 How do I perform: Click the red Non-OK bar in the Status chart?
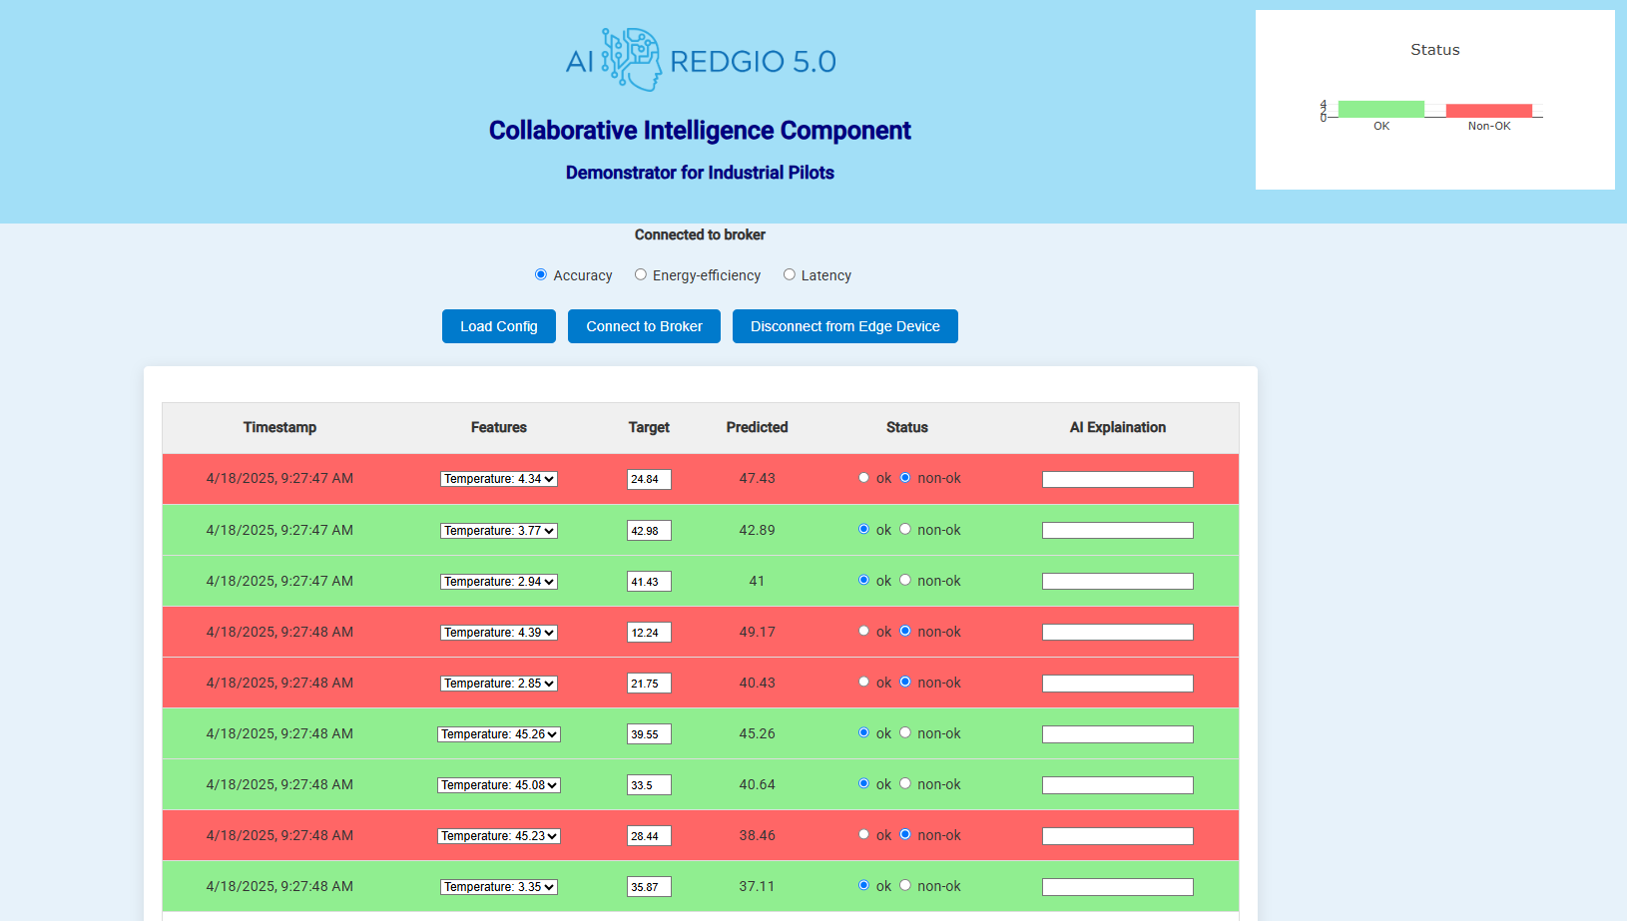point(1489,108)
